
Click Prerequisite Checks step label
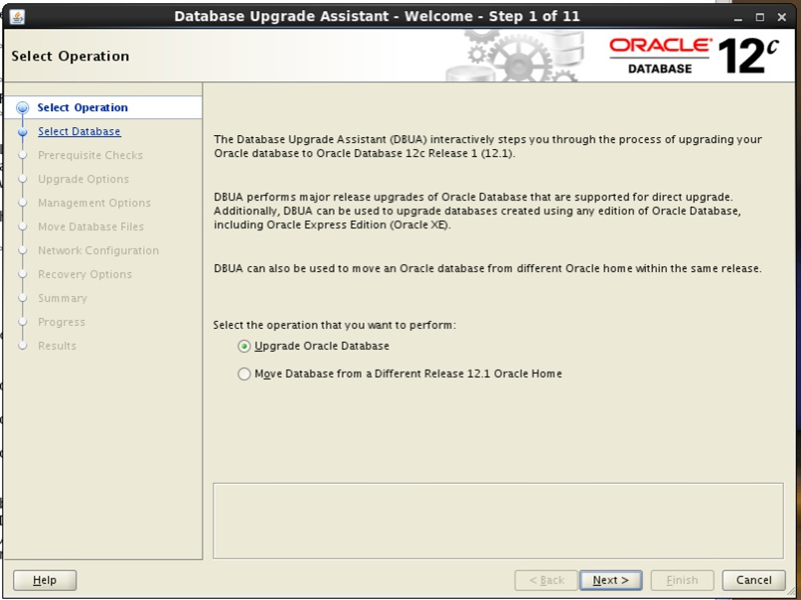click(90, 155)
